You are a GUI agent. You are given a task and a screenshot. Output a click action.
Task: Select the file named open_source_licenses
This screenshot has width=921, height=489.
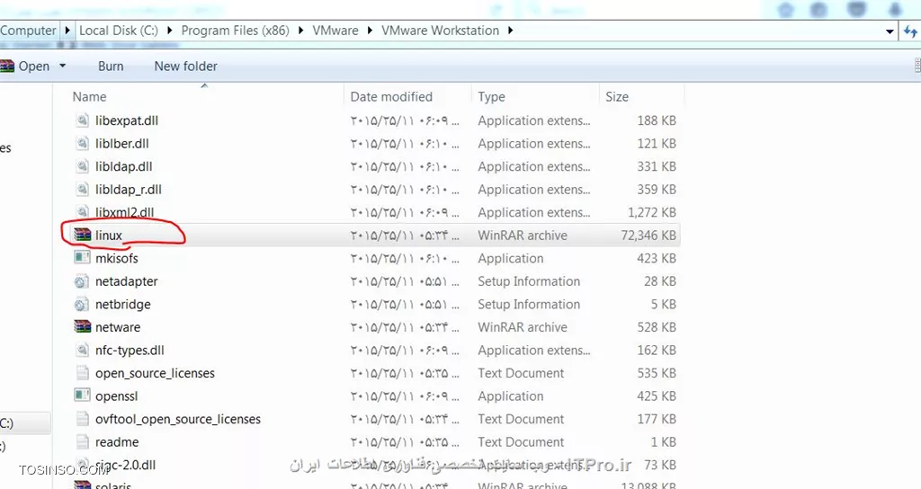pyautogui.click(x=155, y=373)
